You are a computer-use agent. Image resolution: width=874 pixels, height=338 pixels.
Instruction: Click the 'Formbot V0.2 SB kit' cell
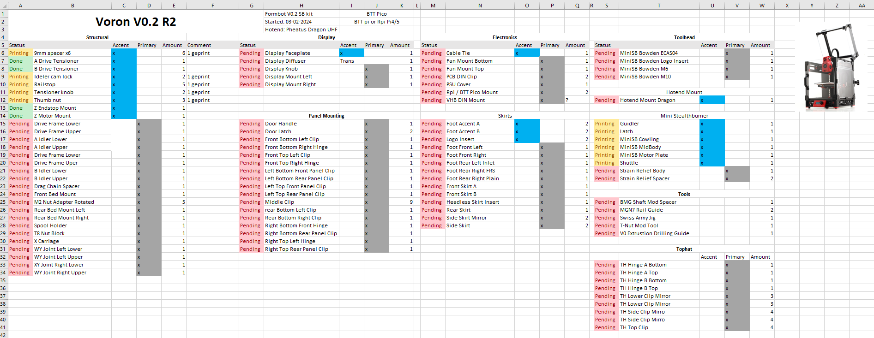coord(301,14)
